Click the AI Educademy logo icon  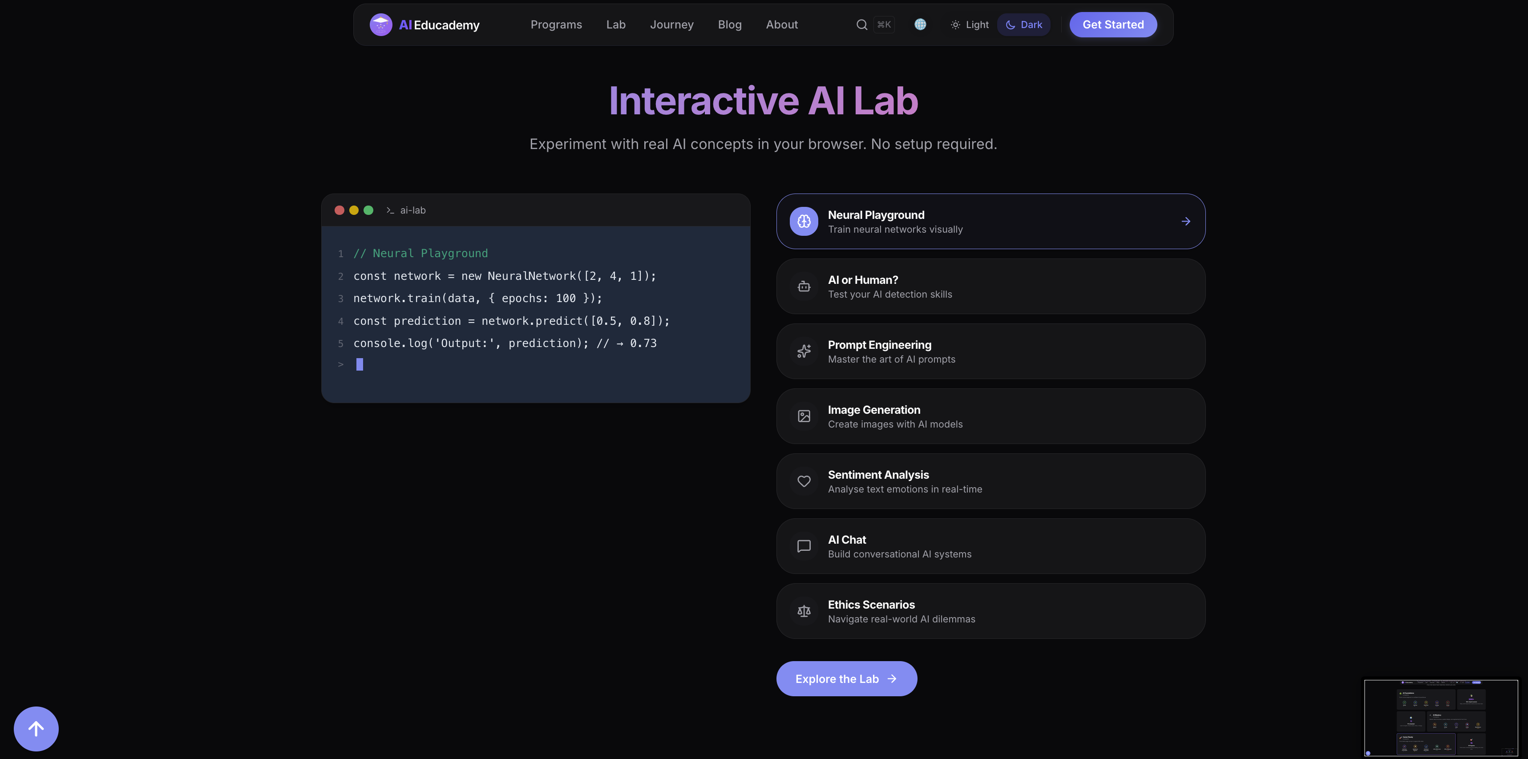(x=381, y=24)
